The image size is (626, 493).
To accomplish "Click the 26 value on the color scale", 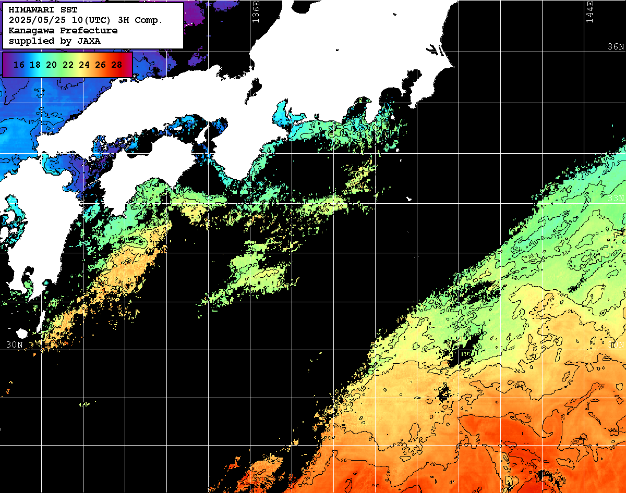I will point(100,65).
